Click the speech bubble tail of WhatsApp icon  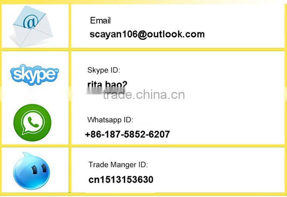24,132
